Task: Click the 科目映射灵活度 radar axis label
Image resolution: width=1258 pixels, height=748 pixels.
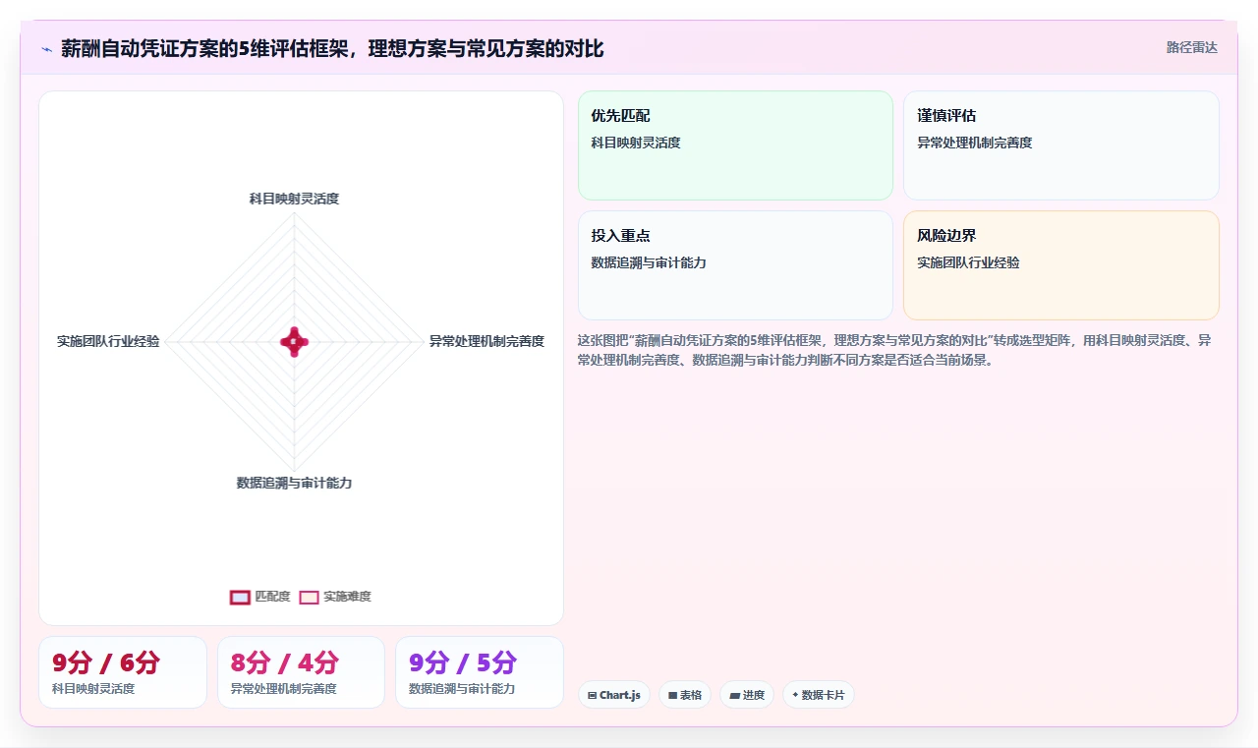Action: [294, 199]
